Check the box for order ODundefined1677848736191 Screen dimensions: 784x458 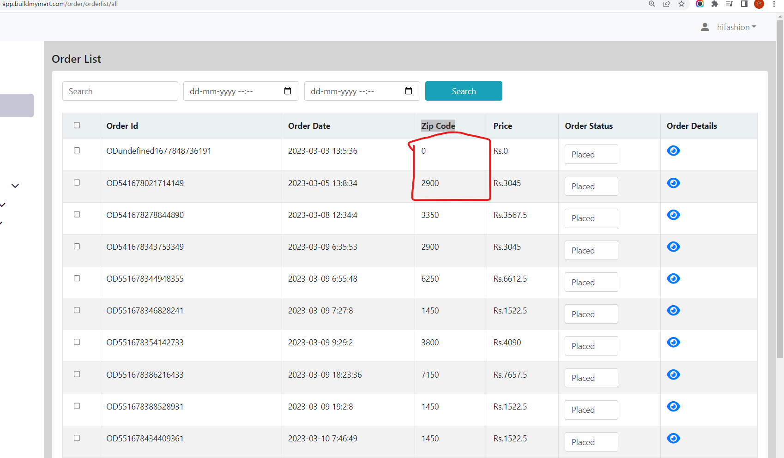coord(77,151)
